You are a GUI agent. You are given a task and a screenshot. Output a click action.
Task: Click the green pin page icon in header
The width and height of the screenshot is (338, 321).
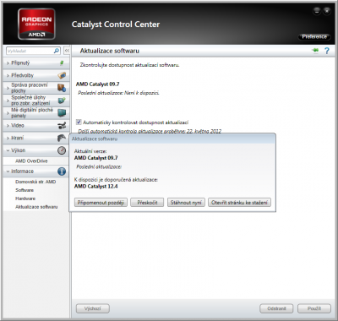click(315, 51)
